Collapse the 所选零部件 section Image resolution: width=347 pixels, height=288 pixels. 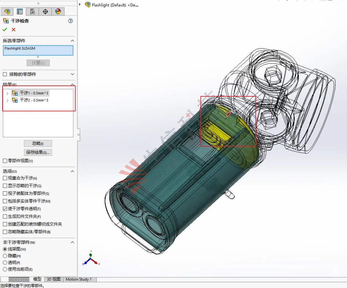72,41
